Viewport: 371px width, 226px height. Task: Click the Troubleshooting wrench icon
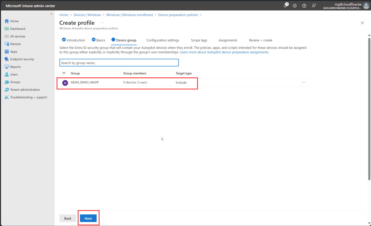7,97
